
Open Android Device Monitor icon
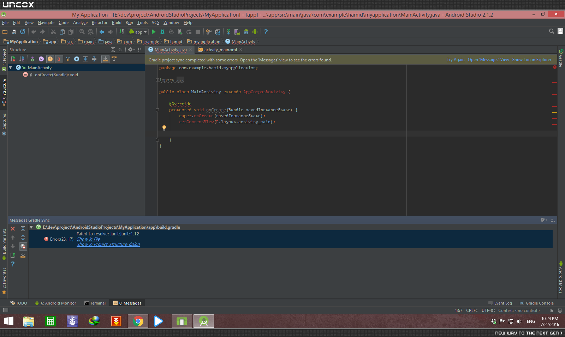pos(255,32)
